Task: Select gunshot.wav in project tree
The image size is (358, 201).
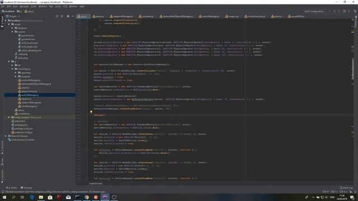Action: (x=27, y=36)
